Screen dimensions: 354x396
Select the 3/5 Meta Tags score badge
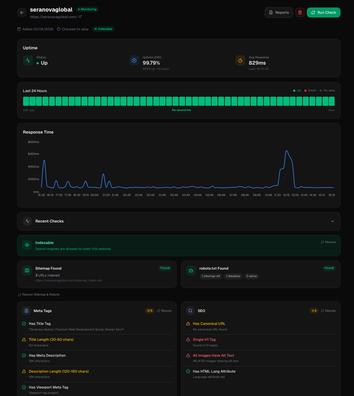150,311
